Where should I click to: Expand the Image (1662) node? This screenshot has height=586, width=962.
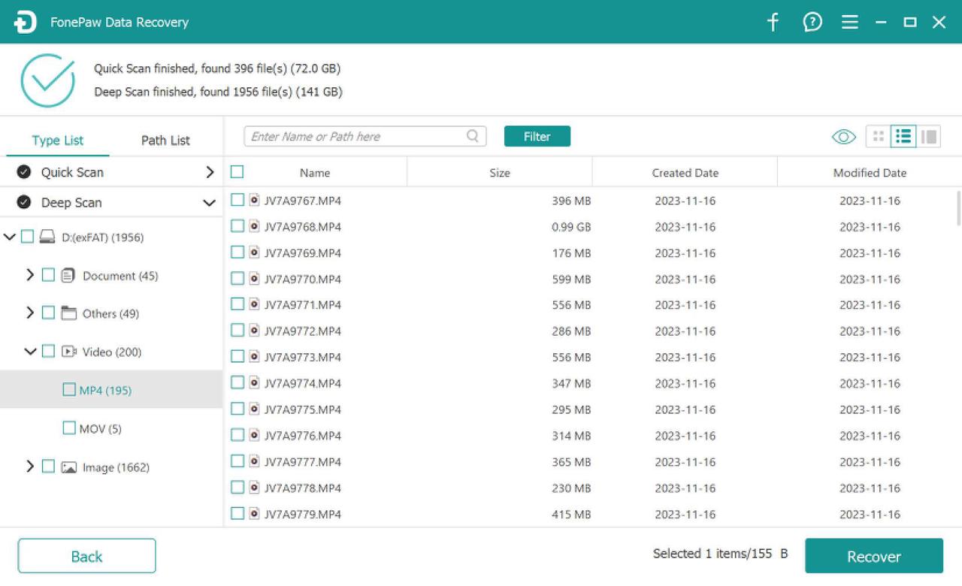coord(30,467)
